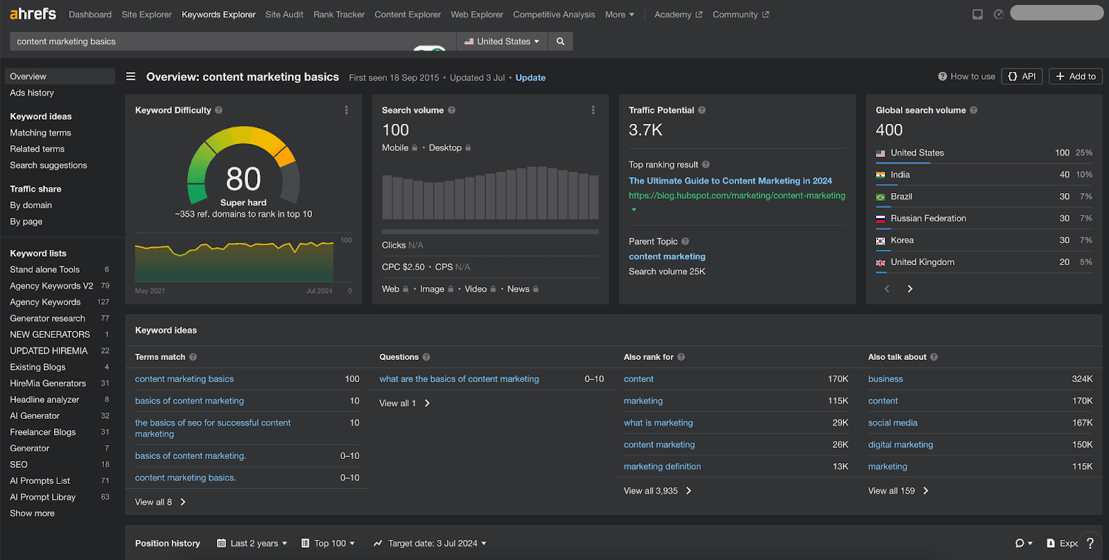The height and width of the screenshot is (560, 1109).
Task: Expand the top ranking result URL arrow
Action: (634, 209)
